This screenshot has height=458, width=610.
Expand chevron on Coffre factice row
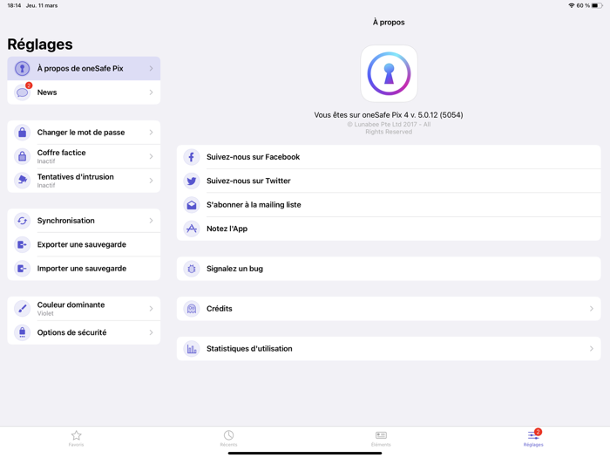point(151,156)
